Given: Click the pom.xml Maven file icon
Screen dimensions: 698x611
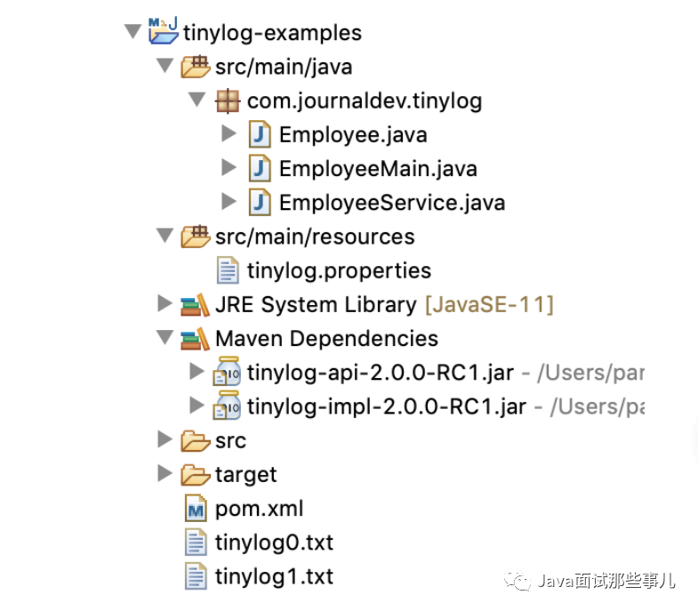Looking at the screenshot, I should [x=196, y=508].
